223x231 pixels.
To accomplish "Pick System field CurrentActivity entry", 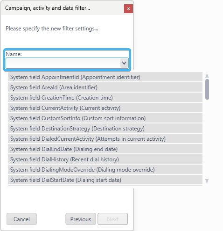I will 105,108.
